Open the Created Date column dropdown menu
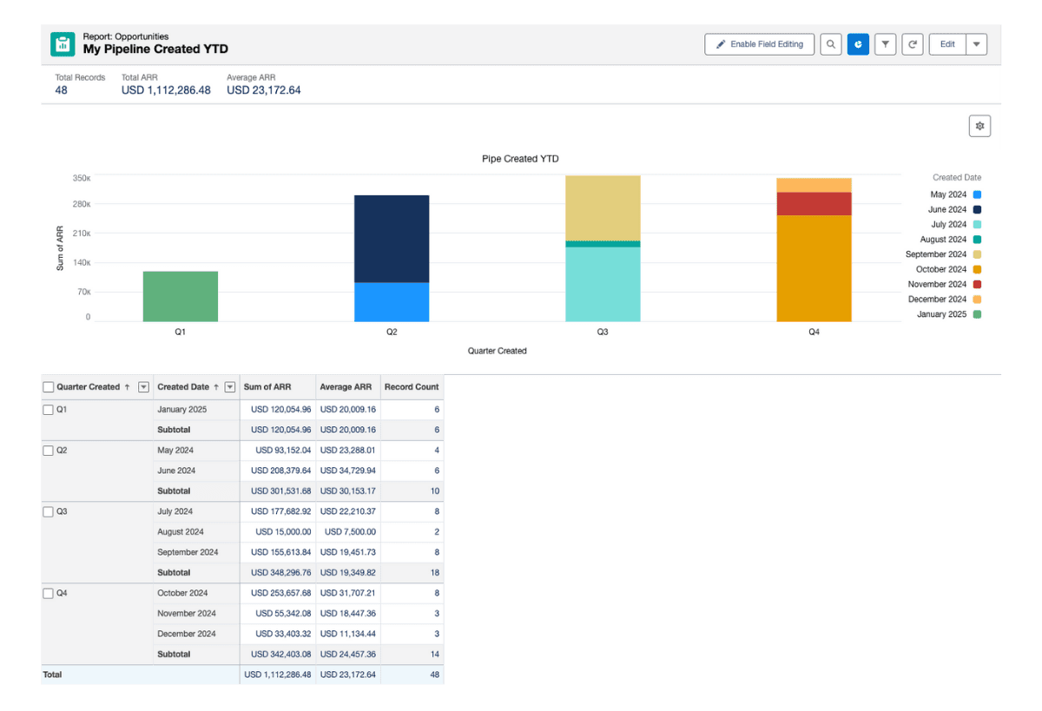Image resolution: width=1042 pixels, height=711 pixels. [230, 387]
